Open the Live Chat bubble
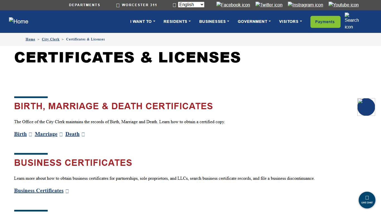 (367, 200)
